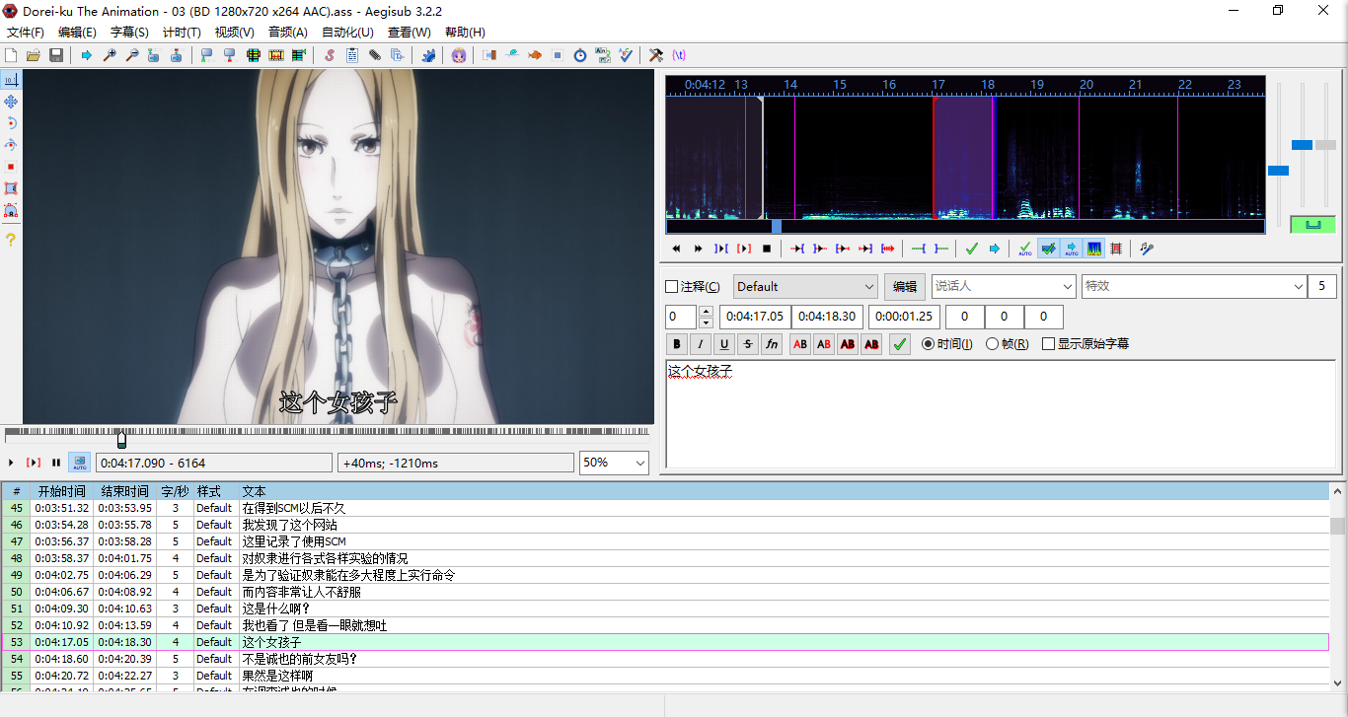Viewport: 1348px width, 717px height.
Task: Open karaoke mode microphone icon
Action: pos(1147,249)
